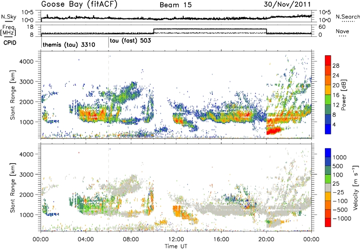Viewport: 360px width, 249px height.
Task: Click the 'themis (tau) 3310' label
Action: point(69,44)
